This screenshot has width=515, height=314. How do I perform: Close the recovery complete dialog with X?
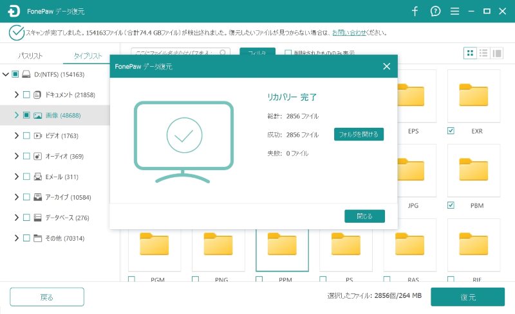click(x=387, y=66)
